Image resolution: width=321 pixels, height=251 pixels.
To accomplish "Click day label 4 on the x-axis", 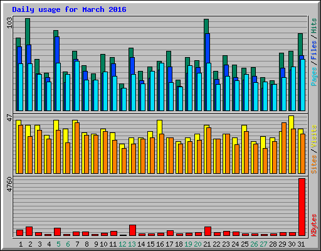I will coord(49,244).
